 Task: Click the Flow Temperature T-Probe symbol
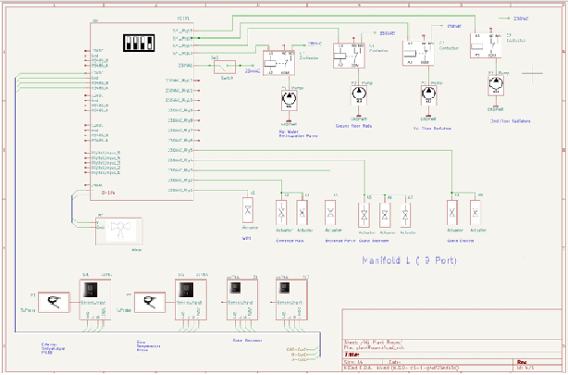point(150,303)
